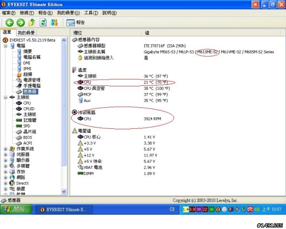This screenshot has height=229, width=286.
Task: Switch to the 選單 tab
Action: (x=7, y=32)
